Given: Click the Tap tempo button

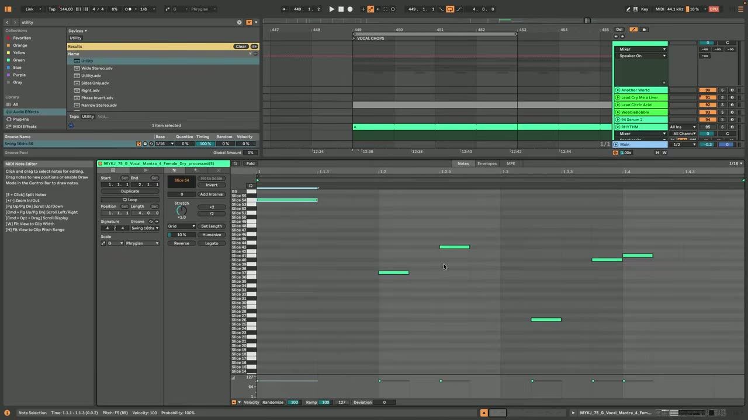Looking at the screenshot, I should (x=52, y=9).
